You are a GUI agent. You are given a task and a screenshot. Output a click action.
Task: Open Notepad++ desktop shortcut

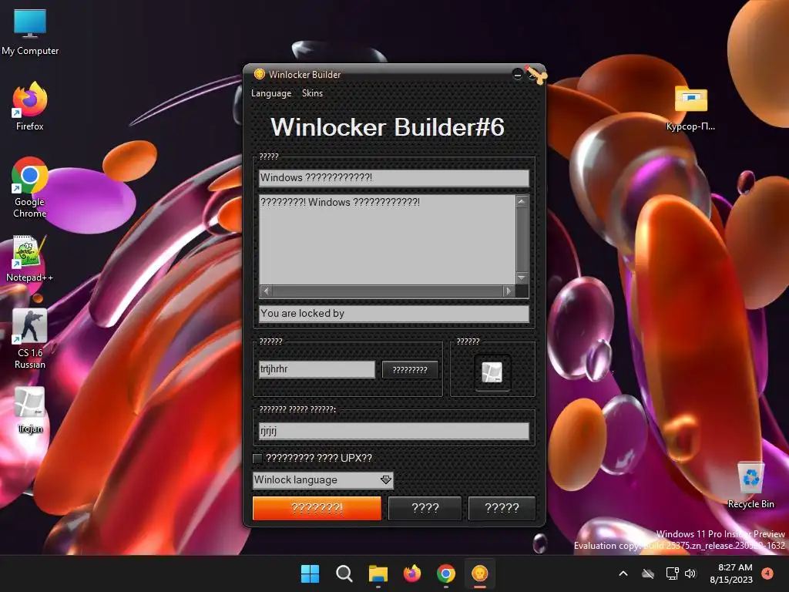[x=30, y=258]
